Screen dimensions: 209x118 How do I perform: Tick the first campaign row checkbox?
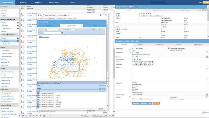[24, 14]
